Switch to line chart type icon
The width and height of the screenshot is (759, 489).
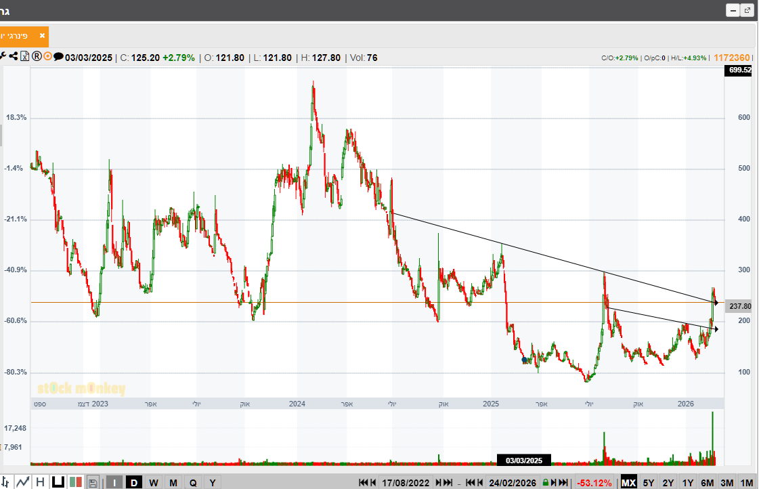(x=23, y=482)
